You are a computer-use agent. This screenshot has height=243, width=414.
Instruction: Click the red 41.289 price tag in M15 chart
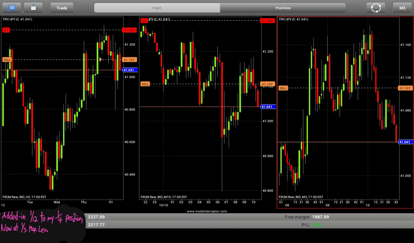(268, 21)
